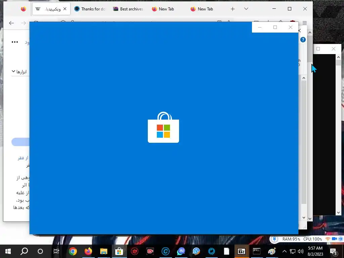Click the Microsoft Store splash logo
344x258 pixels.
pyautogui.click(x=164, y=127)
